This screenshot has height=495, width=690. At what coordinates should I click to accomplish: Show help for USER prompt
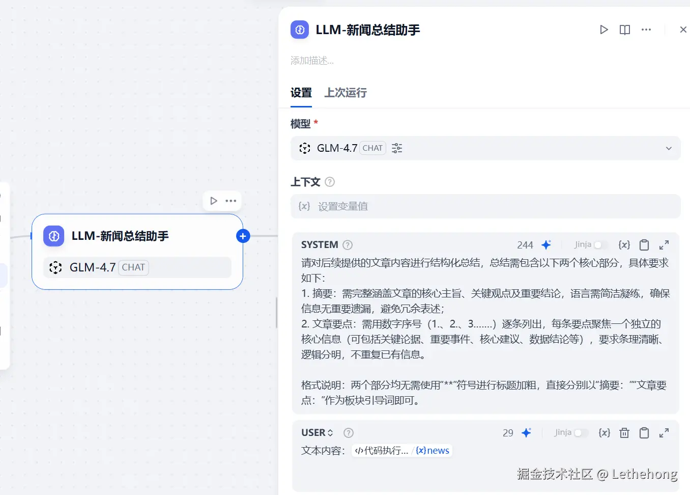coord(349,433)
